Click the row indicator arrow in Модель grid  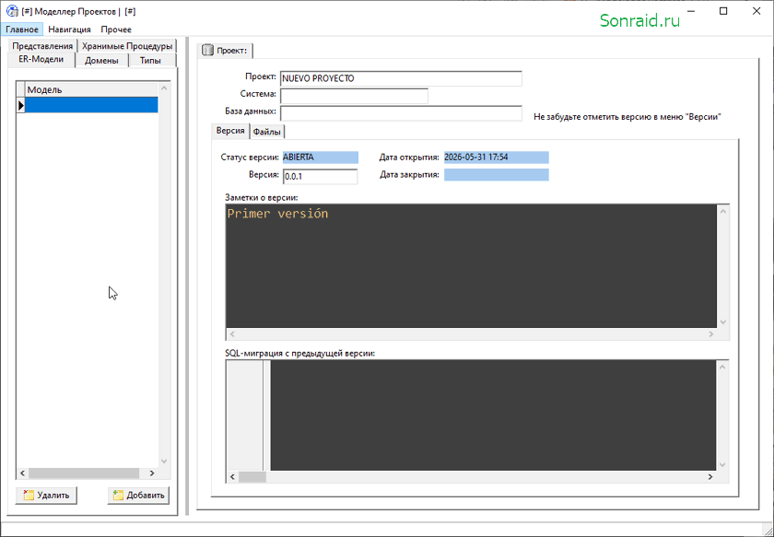(x=20, y=105)
